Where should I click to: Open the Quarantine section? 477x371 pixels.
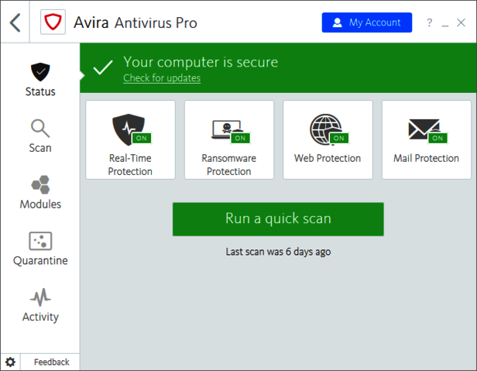40,249
